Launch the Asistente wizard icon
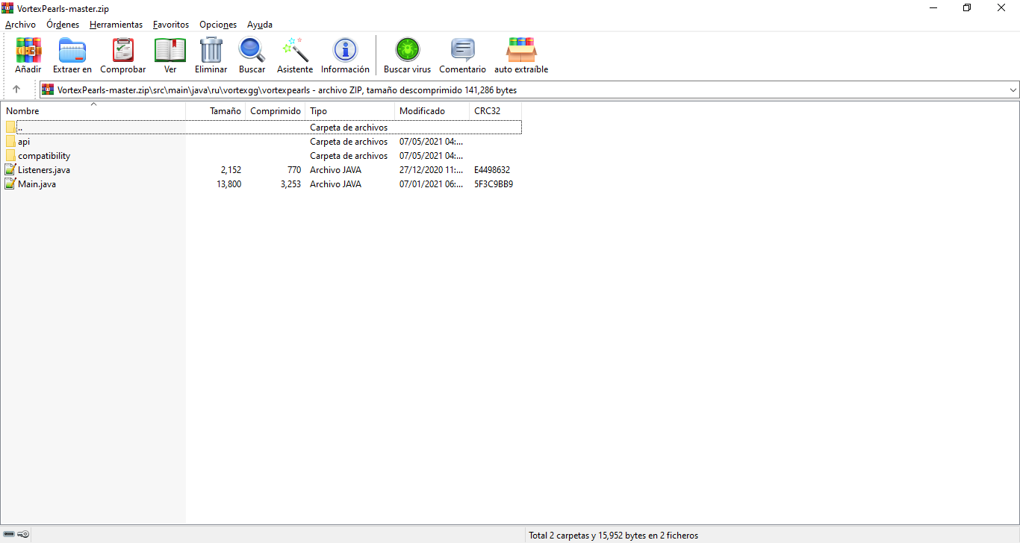This screenshot has width=1020, height=543. 295,50
